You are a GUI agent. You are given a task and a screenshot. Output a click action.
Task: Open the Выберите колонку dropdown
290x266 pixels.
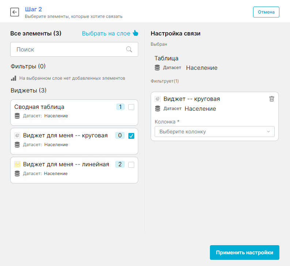pyautogui.click(x=214, y=132)
